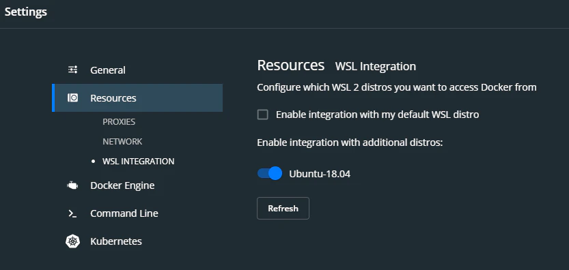Open the NETWORK sub-section

pos(122,141)
